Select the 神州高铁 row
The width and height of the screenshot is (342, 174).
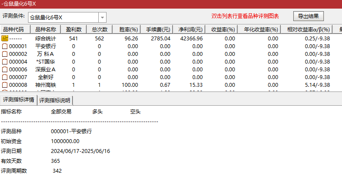[x=171, y=85]
